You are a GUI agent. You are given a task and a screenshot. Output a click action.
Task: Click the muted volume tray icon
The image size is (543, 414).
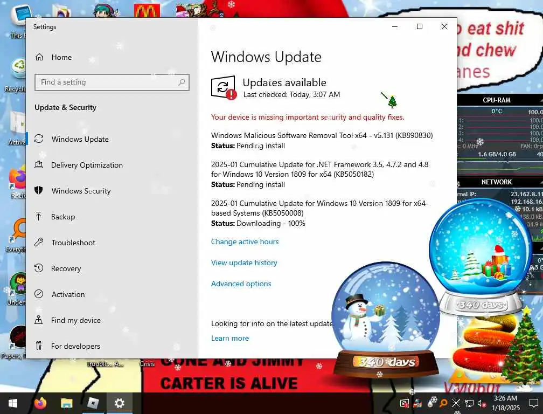point(482,404)
